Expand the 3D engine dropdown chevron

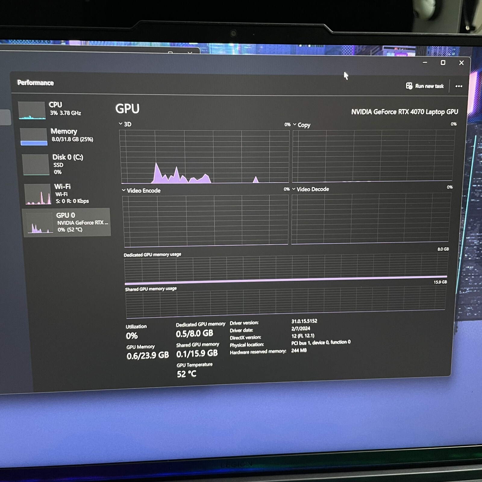coord(120,124)
